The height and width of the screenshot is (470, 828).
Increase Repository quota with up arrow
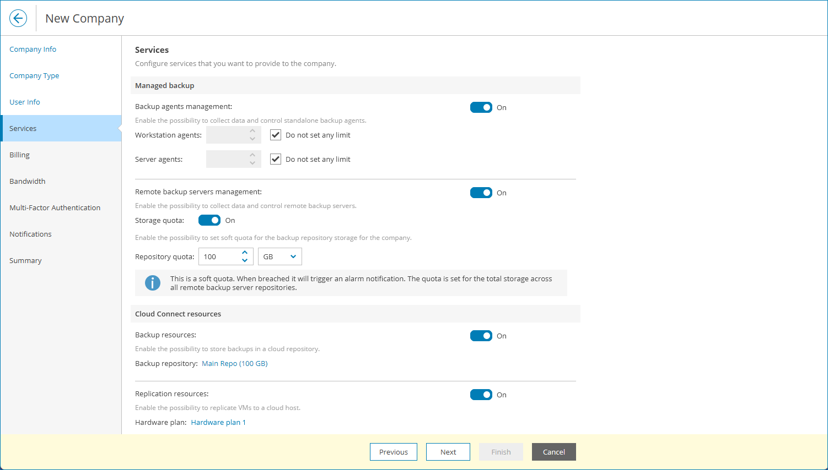[x=245, y=253]
